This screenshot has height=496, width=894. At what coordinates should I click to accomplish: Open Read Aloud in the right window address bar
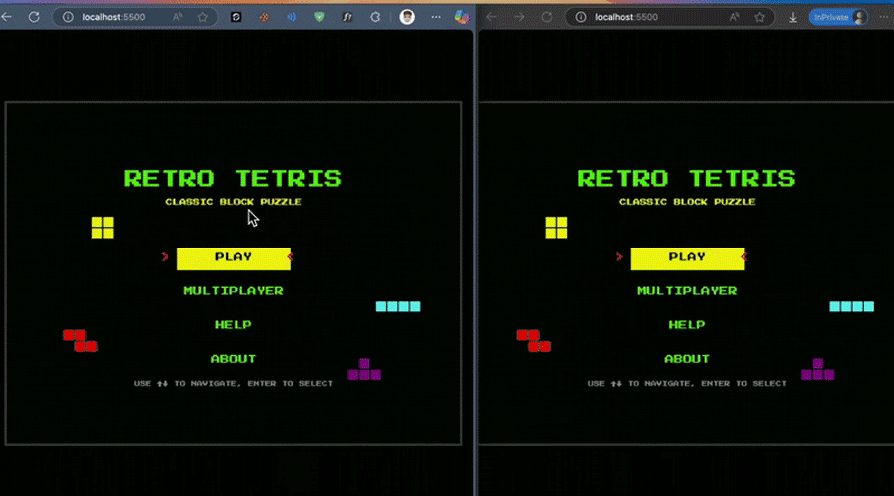[x=734, y=17]
